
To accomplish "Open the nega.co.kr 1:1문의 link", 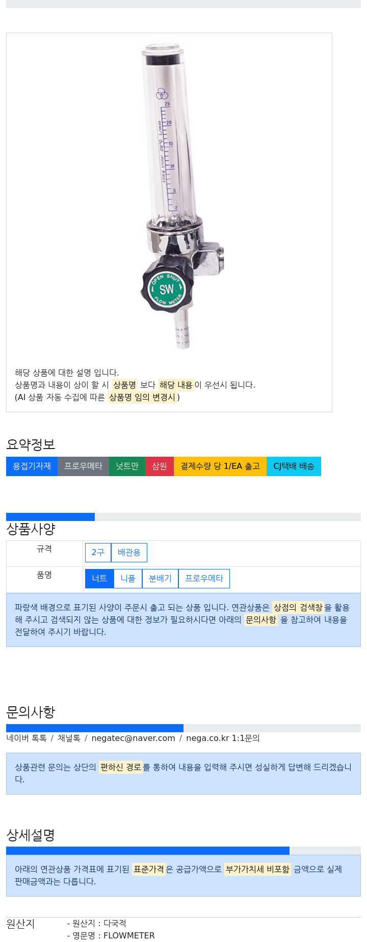I will click(x=223, y=738).
